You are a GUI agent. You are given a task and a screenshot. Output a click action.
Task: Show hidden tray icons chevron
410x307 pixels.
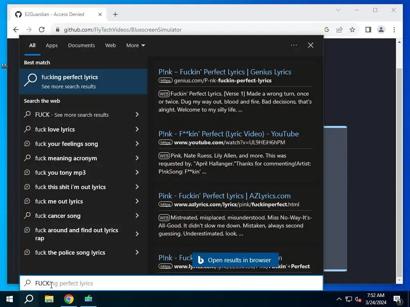339,299
